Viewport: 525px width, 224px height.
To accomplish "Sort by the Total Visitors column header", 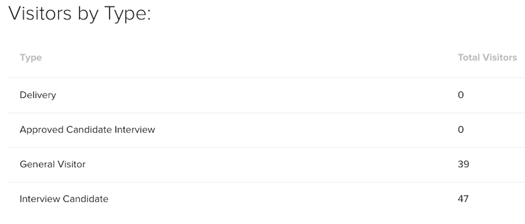I will click(x=487, y=58).
